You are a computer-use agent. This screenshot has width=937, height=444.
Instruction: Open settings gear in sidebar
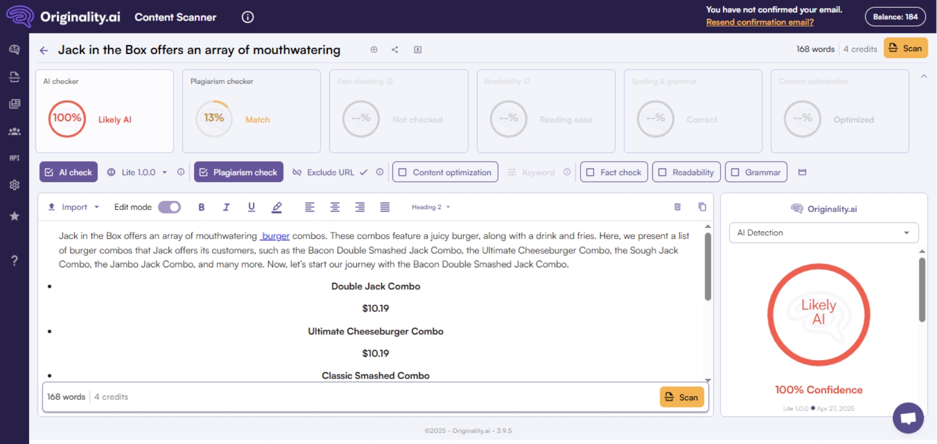point(15,185)
